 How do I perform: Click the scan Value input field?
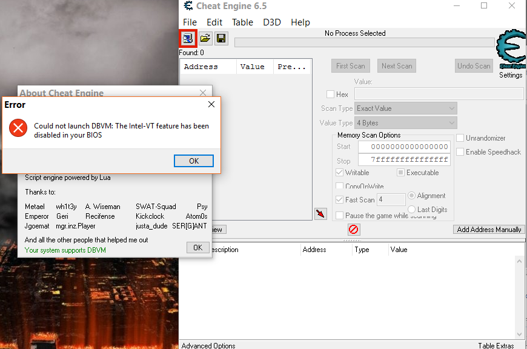click(439, 93)
